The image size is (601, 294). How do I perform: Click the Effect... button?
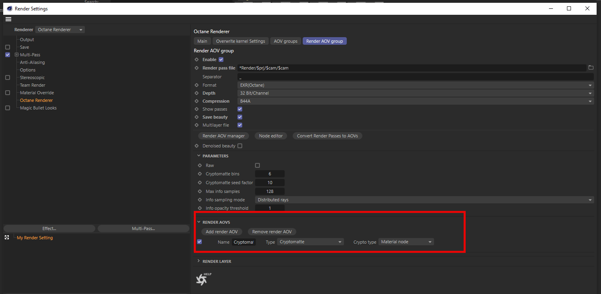point(49,228)
